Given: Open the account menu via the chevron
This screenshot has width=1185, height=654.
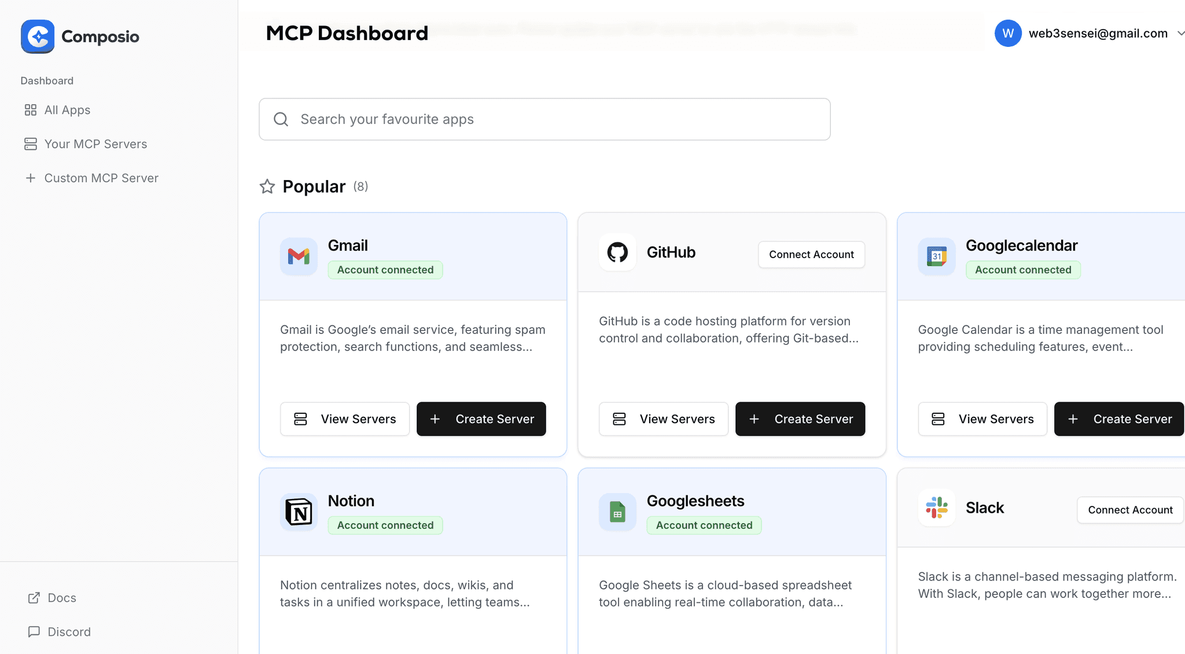Looking at the screenshot, I should point(1179,33).
